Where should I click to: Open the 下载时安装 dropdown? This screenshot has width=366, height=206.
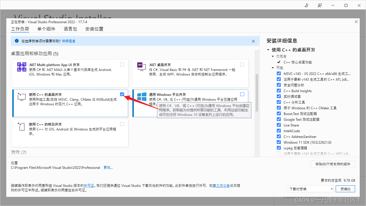click(311, 189)
